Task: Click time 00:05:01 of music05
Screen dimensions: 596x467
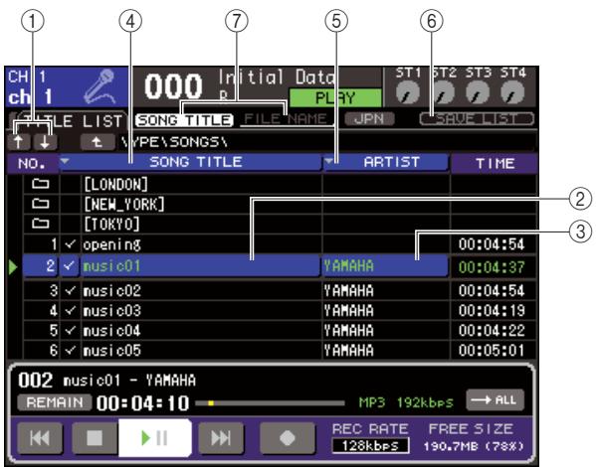Action: coord(492,350)
